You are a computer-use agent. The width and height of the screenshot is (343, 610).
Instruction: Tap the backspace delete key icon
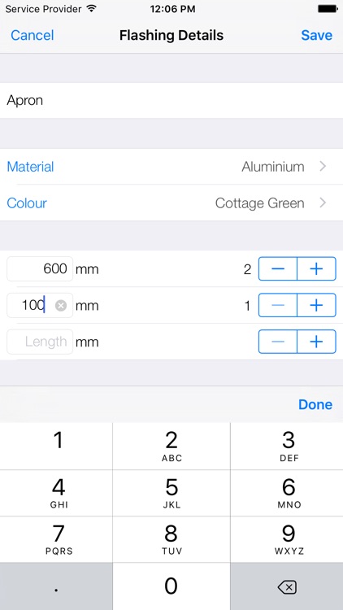(x=288, y=586)
